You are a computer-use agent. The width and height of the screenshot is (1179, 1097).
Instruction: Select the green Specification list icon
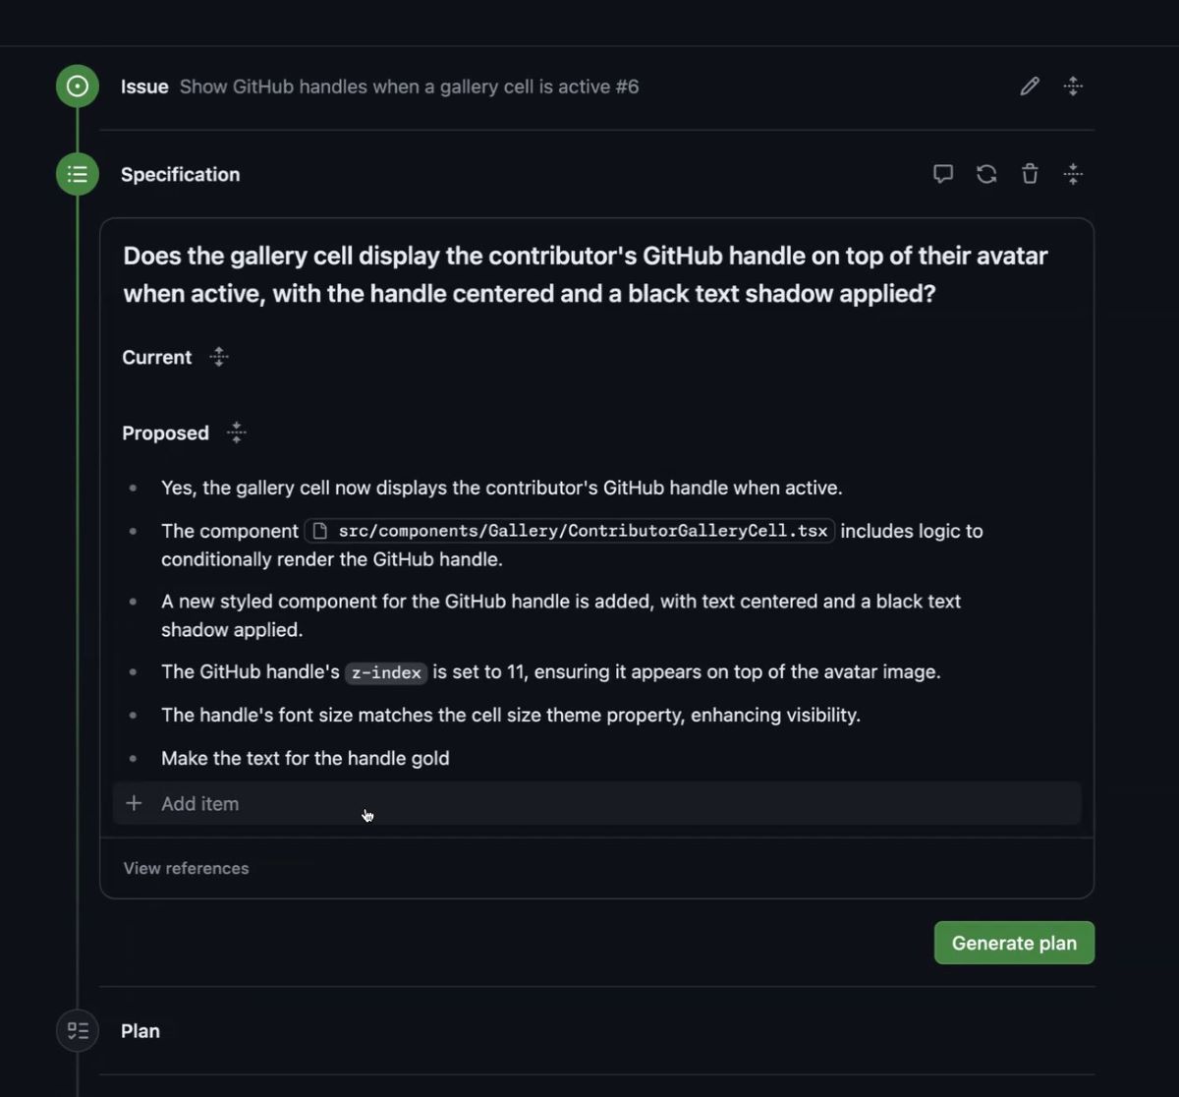(x=77, y=174)
